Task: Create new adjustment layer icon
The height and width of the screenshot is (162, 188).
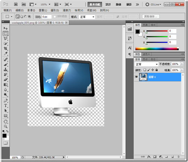Action: [161, 157]
